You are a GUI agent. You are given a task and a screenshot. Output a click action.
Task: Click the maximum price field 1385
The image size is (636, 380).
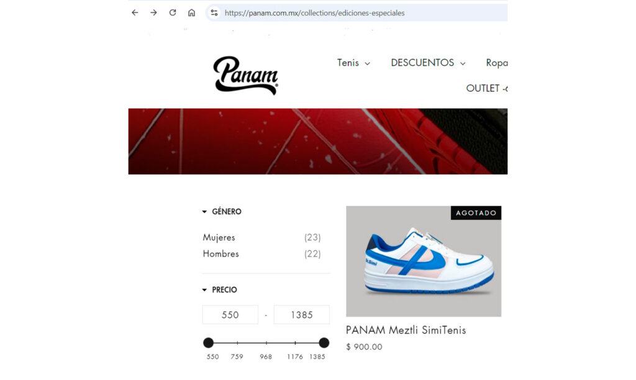pos(301,315)
